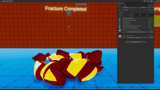
Task: Click the Position X value field
Action: 136,12
